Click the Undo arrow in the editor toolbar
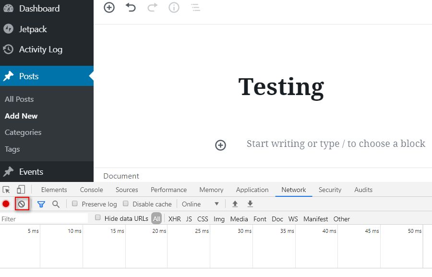 (x=131, y=8)
